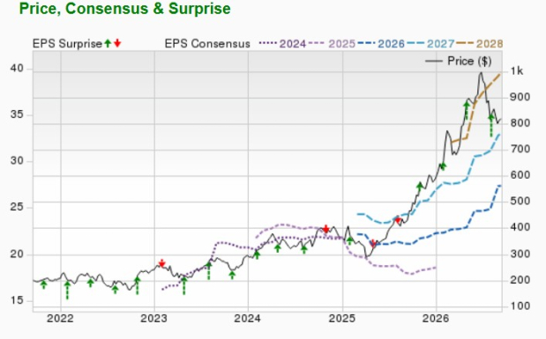Click the EPS Surprise legend label
Screen dimensions: 546x339
point(67,44)
